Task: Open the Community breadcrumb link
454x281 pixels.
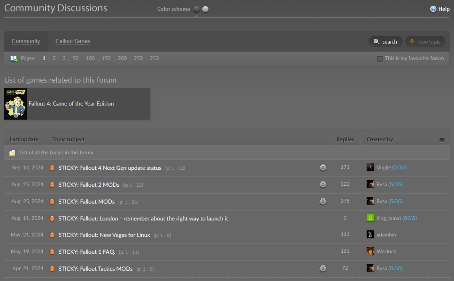Action: coord(26,41)
